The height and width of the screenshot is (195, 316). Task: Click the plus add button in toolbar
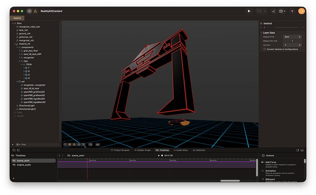(x=292, y=11)
